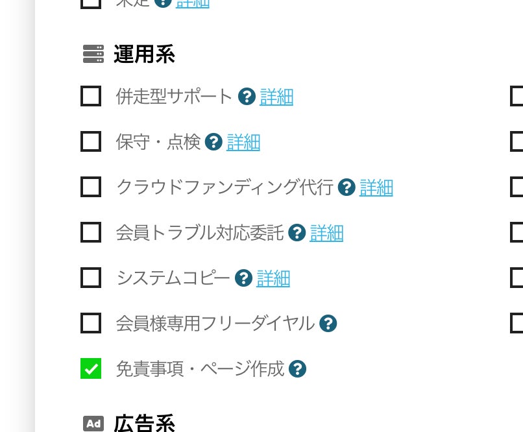Click the Ad icon beside 広告系
The width and height of the screenshot is (523, 432).
coord(93,424)
